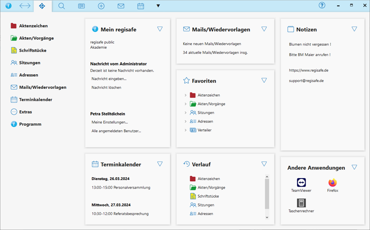
Task: Open Sitzungen in the Verlauf list
Action: tap(206, 205)
